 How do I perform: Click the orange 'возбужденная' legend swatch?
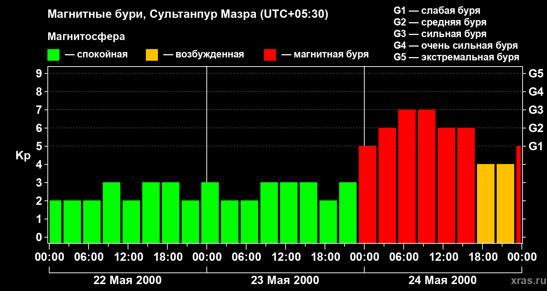[x=152, y=55]
